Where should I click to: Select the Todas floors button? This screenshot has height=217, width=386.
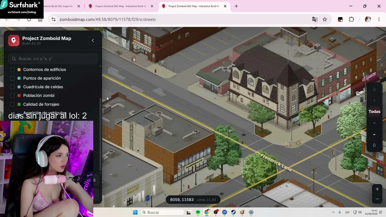[374, 112]
